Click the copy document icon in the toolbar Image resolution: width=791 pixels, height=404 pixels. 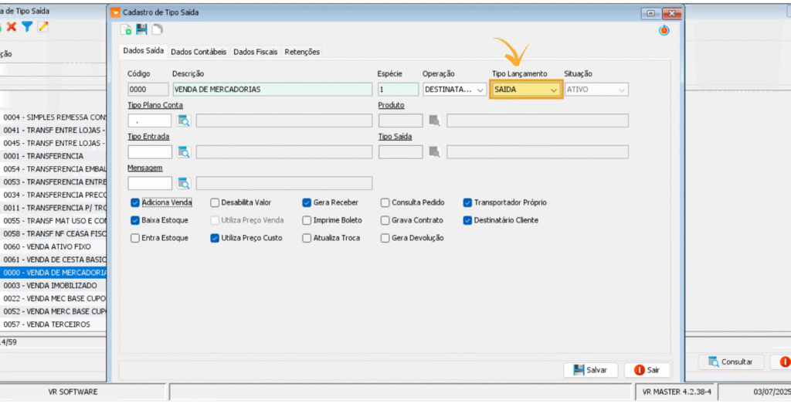pyautogui.click(x=158, y=29)
